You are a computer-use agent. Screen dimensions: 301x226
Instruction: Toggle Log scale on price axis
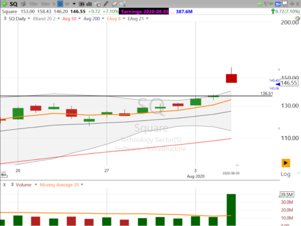286,174
